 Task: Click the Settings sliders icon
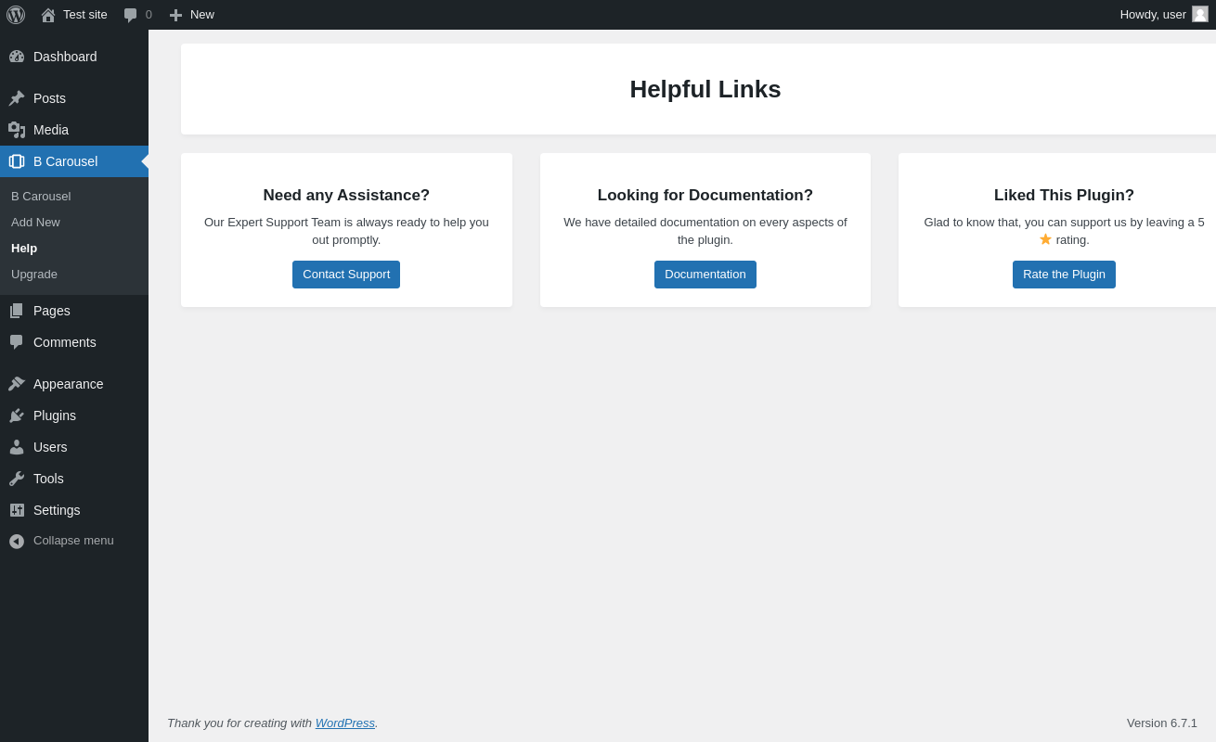(17, 510)
